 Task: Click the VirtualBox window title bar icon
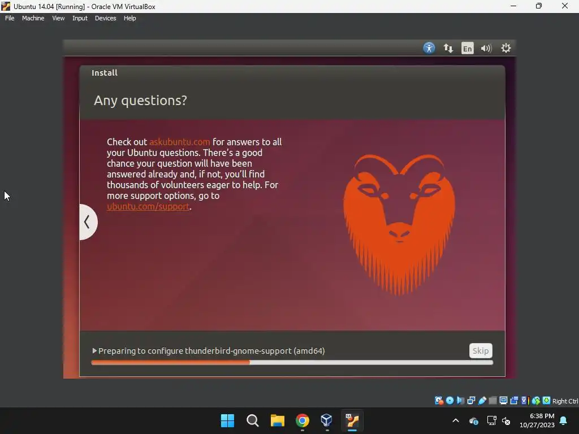pyautogui.click(x=6, y=6)
